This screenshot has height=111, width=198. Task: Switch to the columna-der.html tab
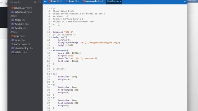pos(93,1)
